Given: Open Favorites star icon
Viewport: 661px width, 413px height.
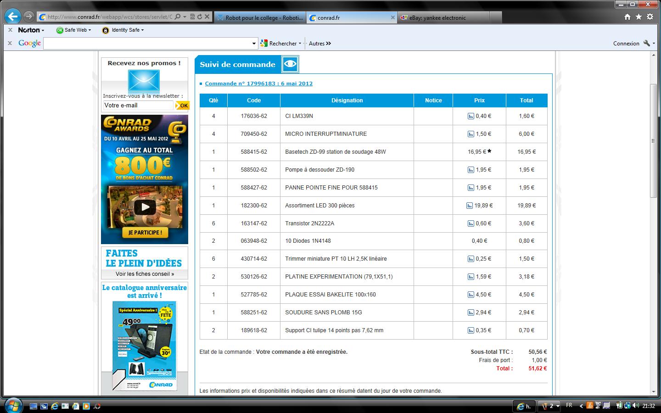Looking at the screenshot, I should [x=639, y=17].
